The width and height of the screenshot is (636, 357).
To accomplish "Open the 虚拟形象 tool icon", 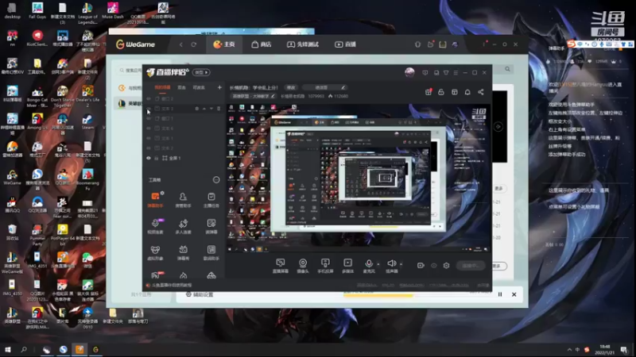I will (x=155, y=252).
